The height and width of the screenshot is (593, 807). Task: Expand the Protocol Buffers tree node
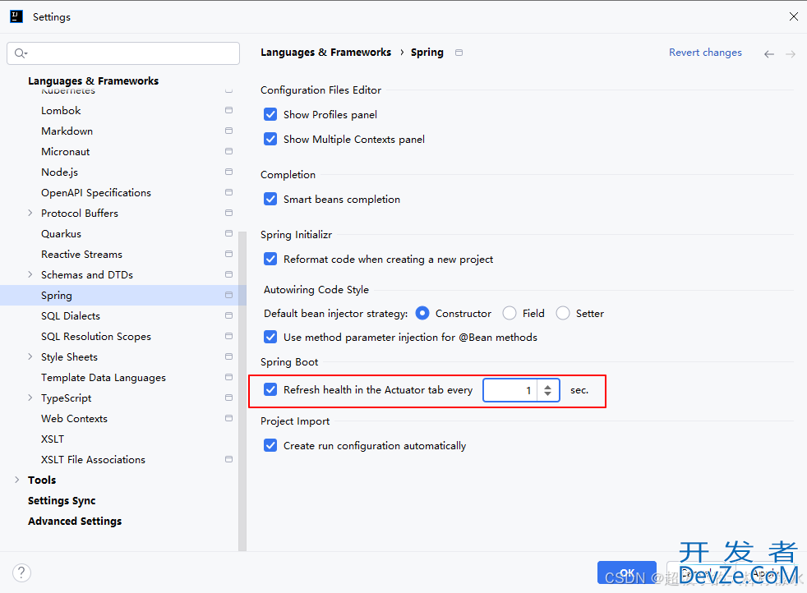30,213
